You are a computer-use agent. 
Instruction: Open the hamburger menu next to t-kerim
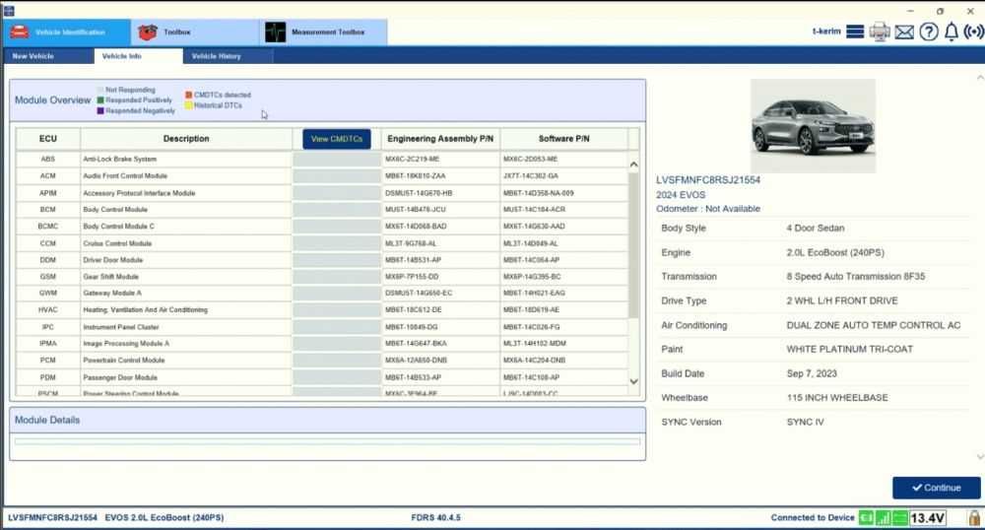(854, 32)
